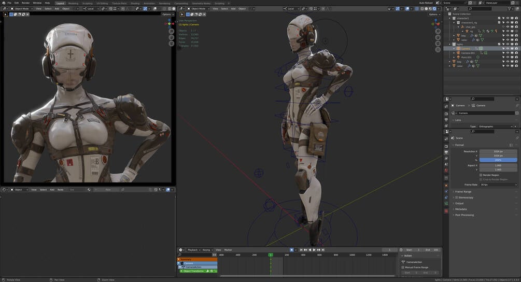The height and width of the screenshot is (282, 521).
Task: Play the animation in the timeline
Action: 314,250
